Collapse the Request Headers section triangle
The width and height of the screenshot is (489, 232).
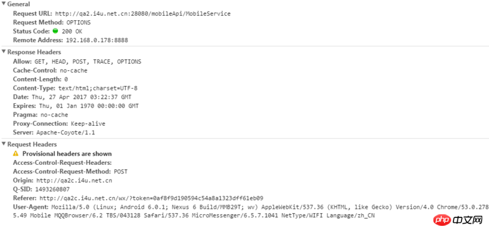pos(4,144)
